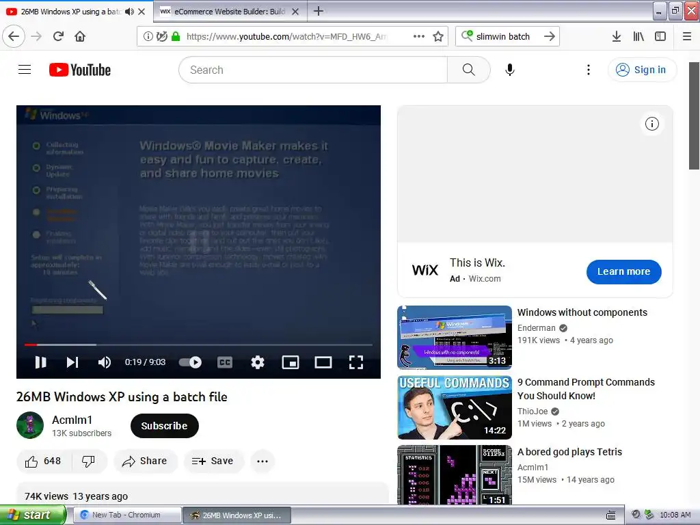The height and width of the screenshot is (525, 700).
Task: Open page actions three-dot menu in address bar
Action: coord(419,36)
